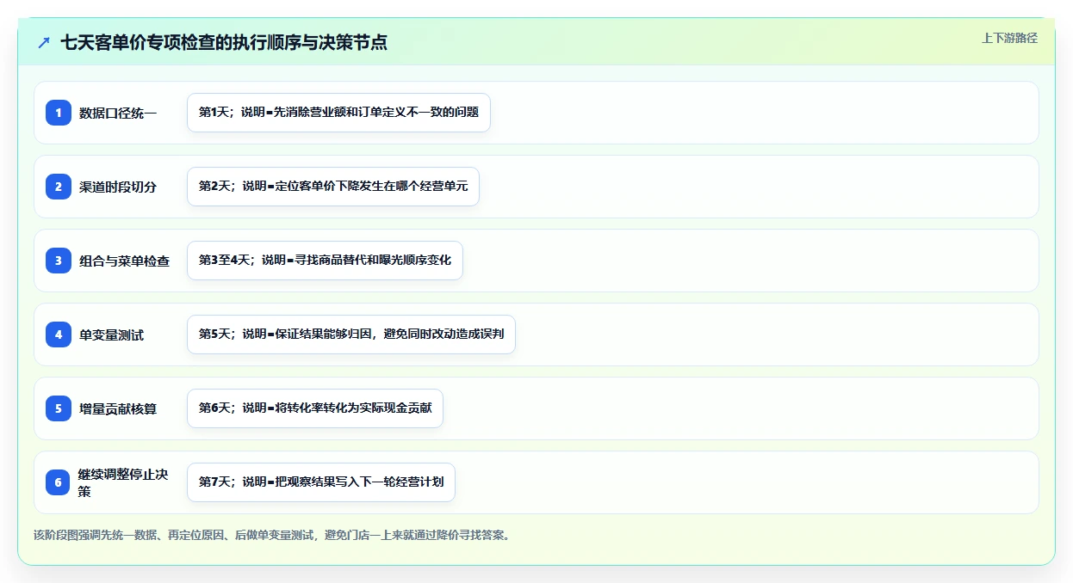
Task: Click step number badge 2
Action: 59,187
